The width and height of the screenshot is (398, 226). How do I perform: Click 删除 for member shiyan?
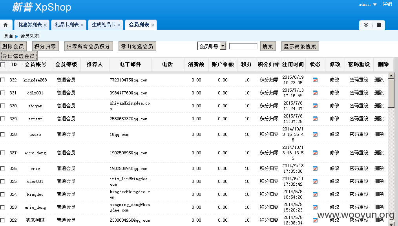point(379,106)
